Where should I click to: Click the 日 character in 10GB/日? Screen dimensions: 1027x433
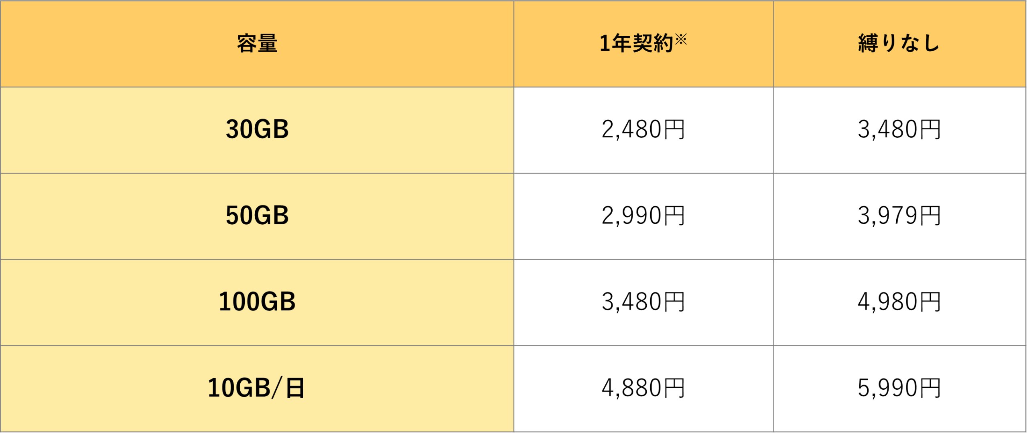(x=295, y=388)
